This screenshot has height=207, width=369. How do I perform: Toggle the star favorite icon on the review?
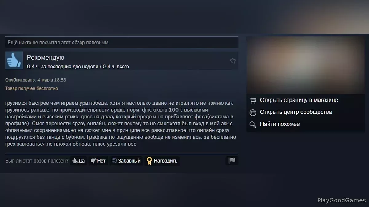point(232,61)
